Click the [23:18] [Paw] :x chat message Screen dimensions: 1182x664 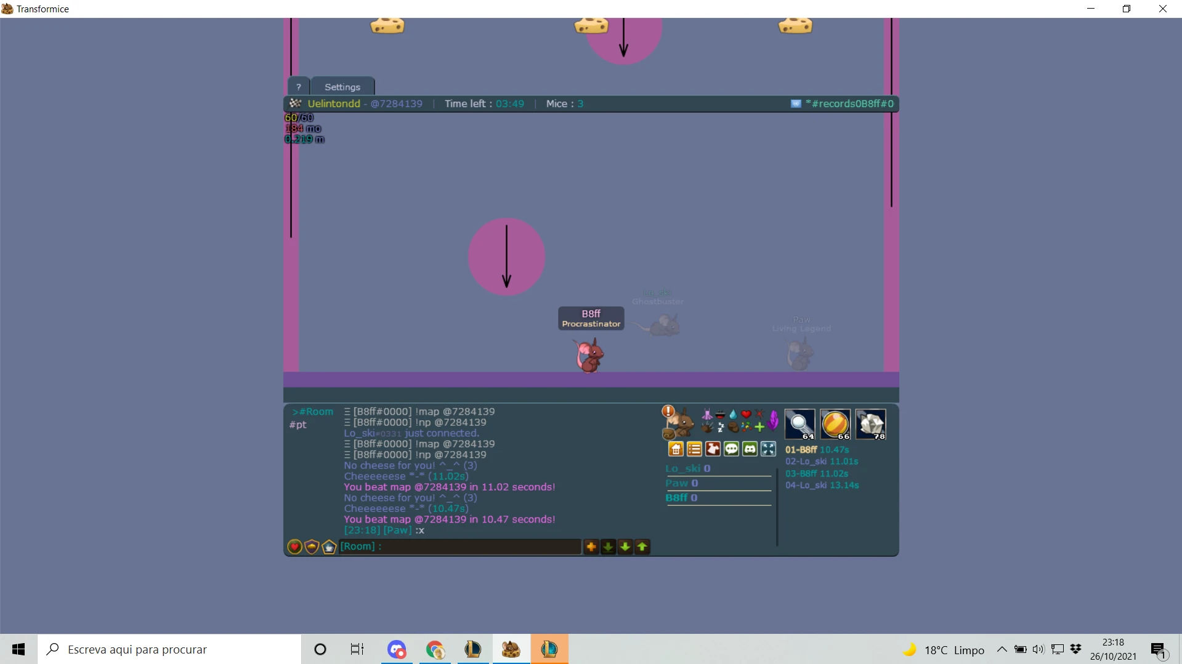click(x=384, y=530)
